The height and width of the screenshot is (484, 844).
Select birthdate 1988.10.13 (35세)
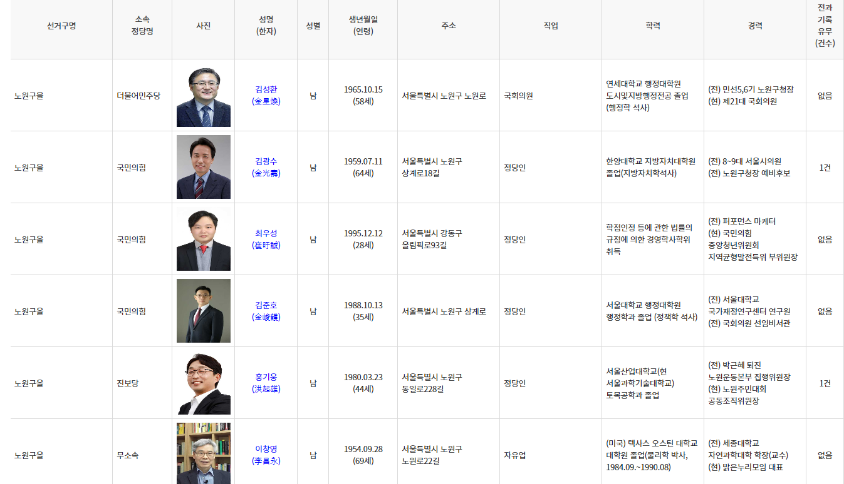click(363, 311)
